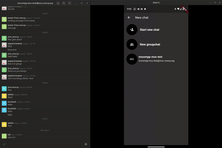Focus the message input field in chat window
222x148 pixels.
[x=45, y=144]
